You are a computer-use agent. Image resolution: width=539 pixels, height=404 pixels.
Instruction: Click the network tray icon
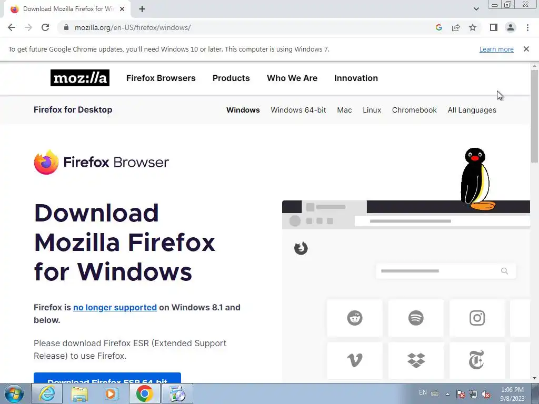(x=473, y=395)
